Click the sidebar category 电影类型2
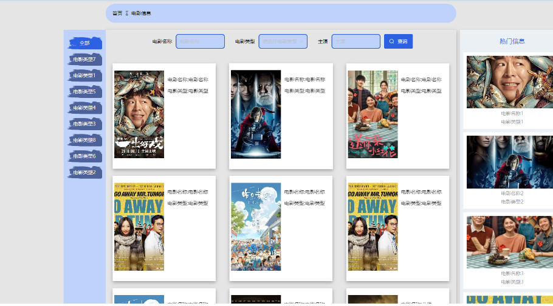Image resolution: width=553 pixels, height=306 pixels. [x=84, y=172]
